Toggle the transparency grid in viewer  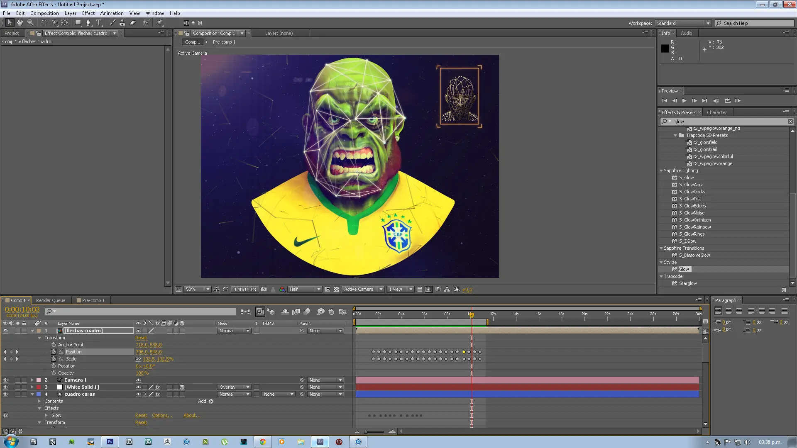[337, 289]
